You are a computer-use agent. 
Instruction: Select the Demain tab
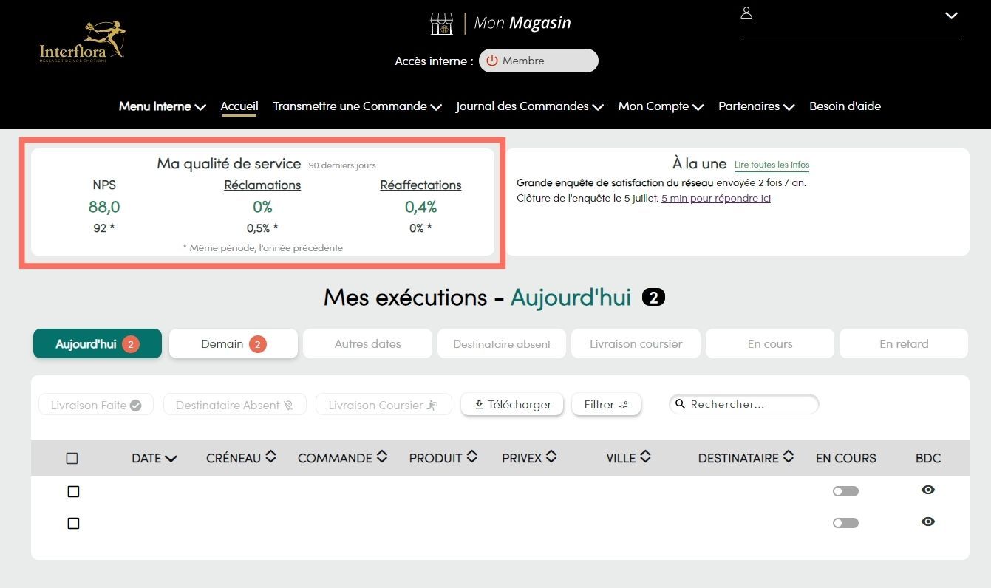(234, 343)
